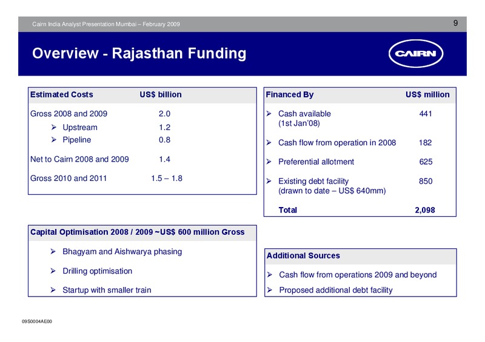
Task: Click the footer code 09S0004AE00
Action: [x=37, y=321]
